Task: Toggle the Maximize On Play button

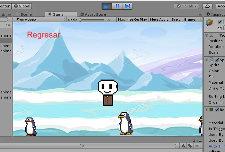Action: click(x=132, y=20)
